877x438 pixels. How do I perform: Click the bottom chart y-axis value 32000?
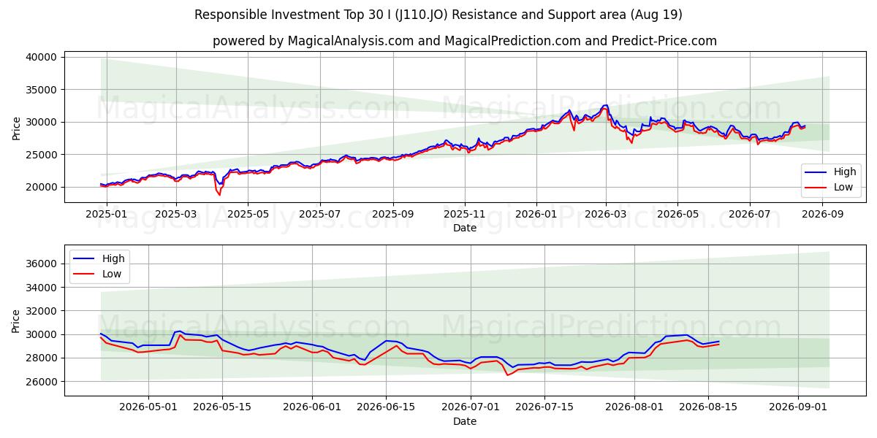(x=42, y=311)
